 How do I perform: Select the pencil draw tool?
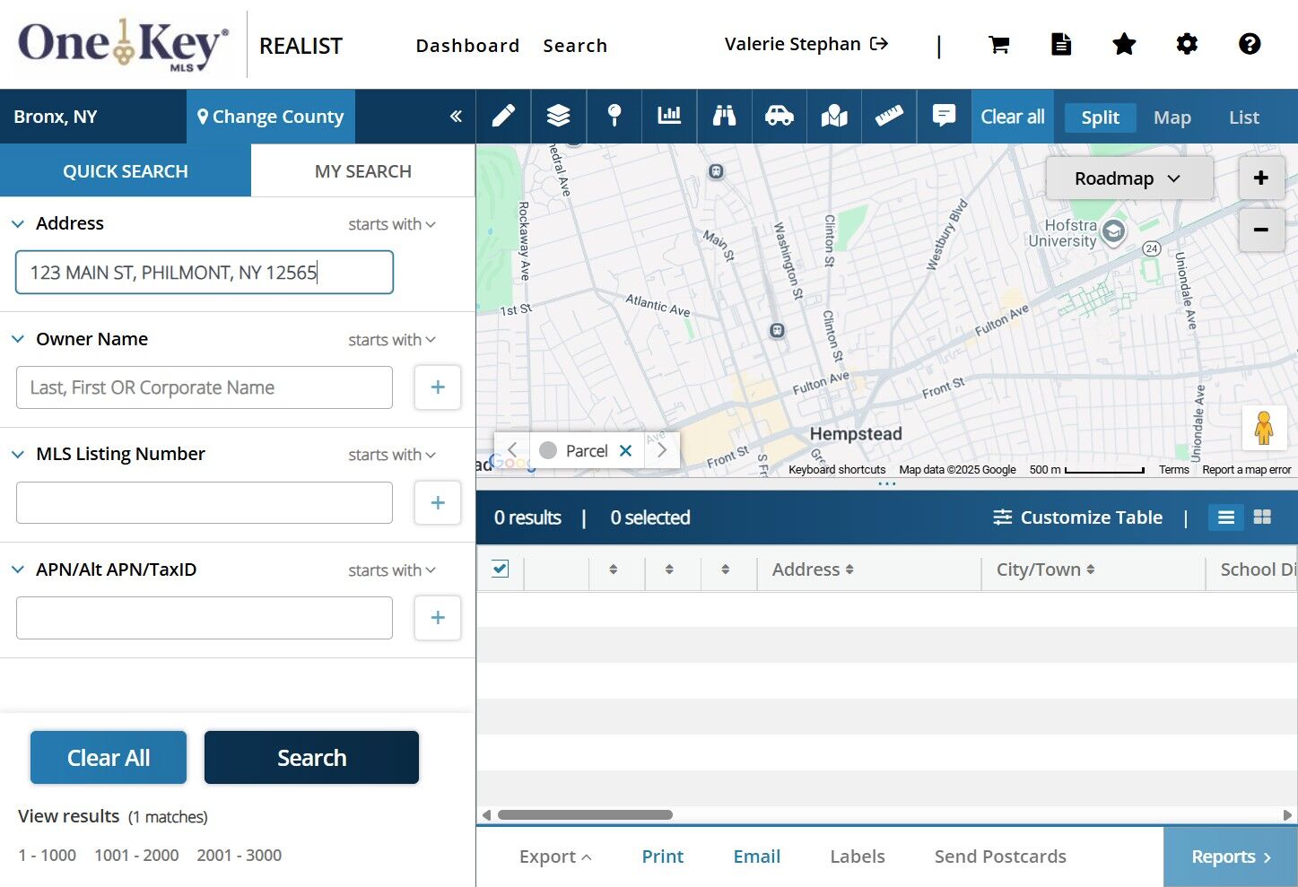point(503,116)
